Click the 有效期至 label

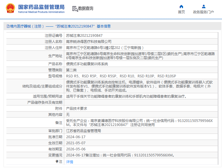55,149
